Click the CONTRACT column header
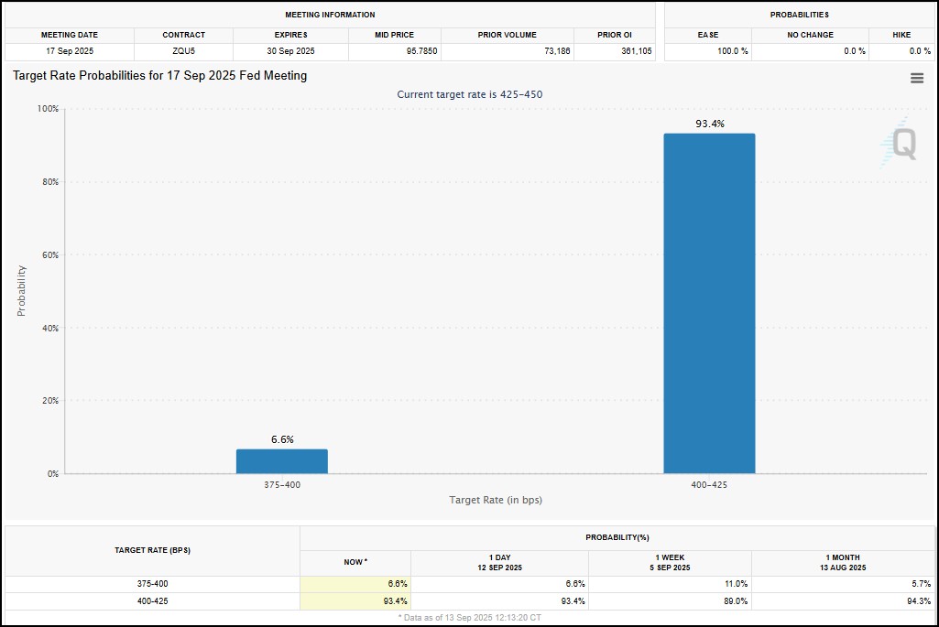 [x=183, y=35]
